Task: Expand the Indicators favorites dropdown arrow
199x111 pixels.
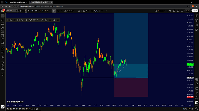Action: tap(76, 11)
